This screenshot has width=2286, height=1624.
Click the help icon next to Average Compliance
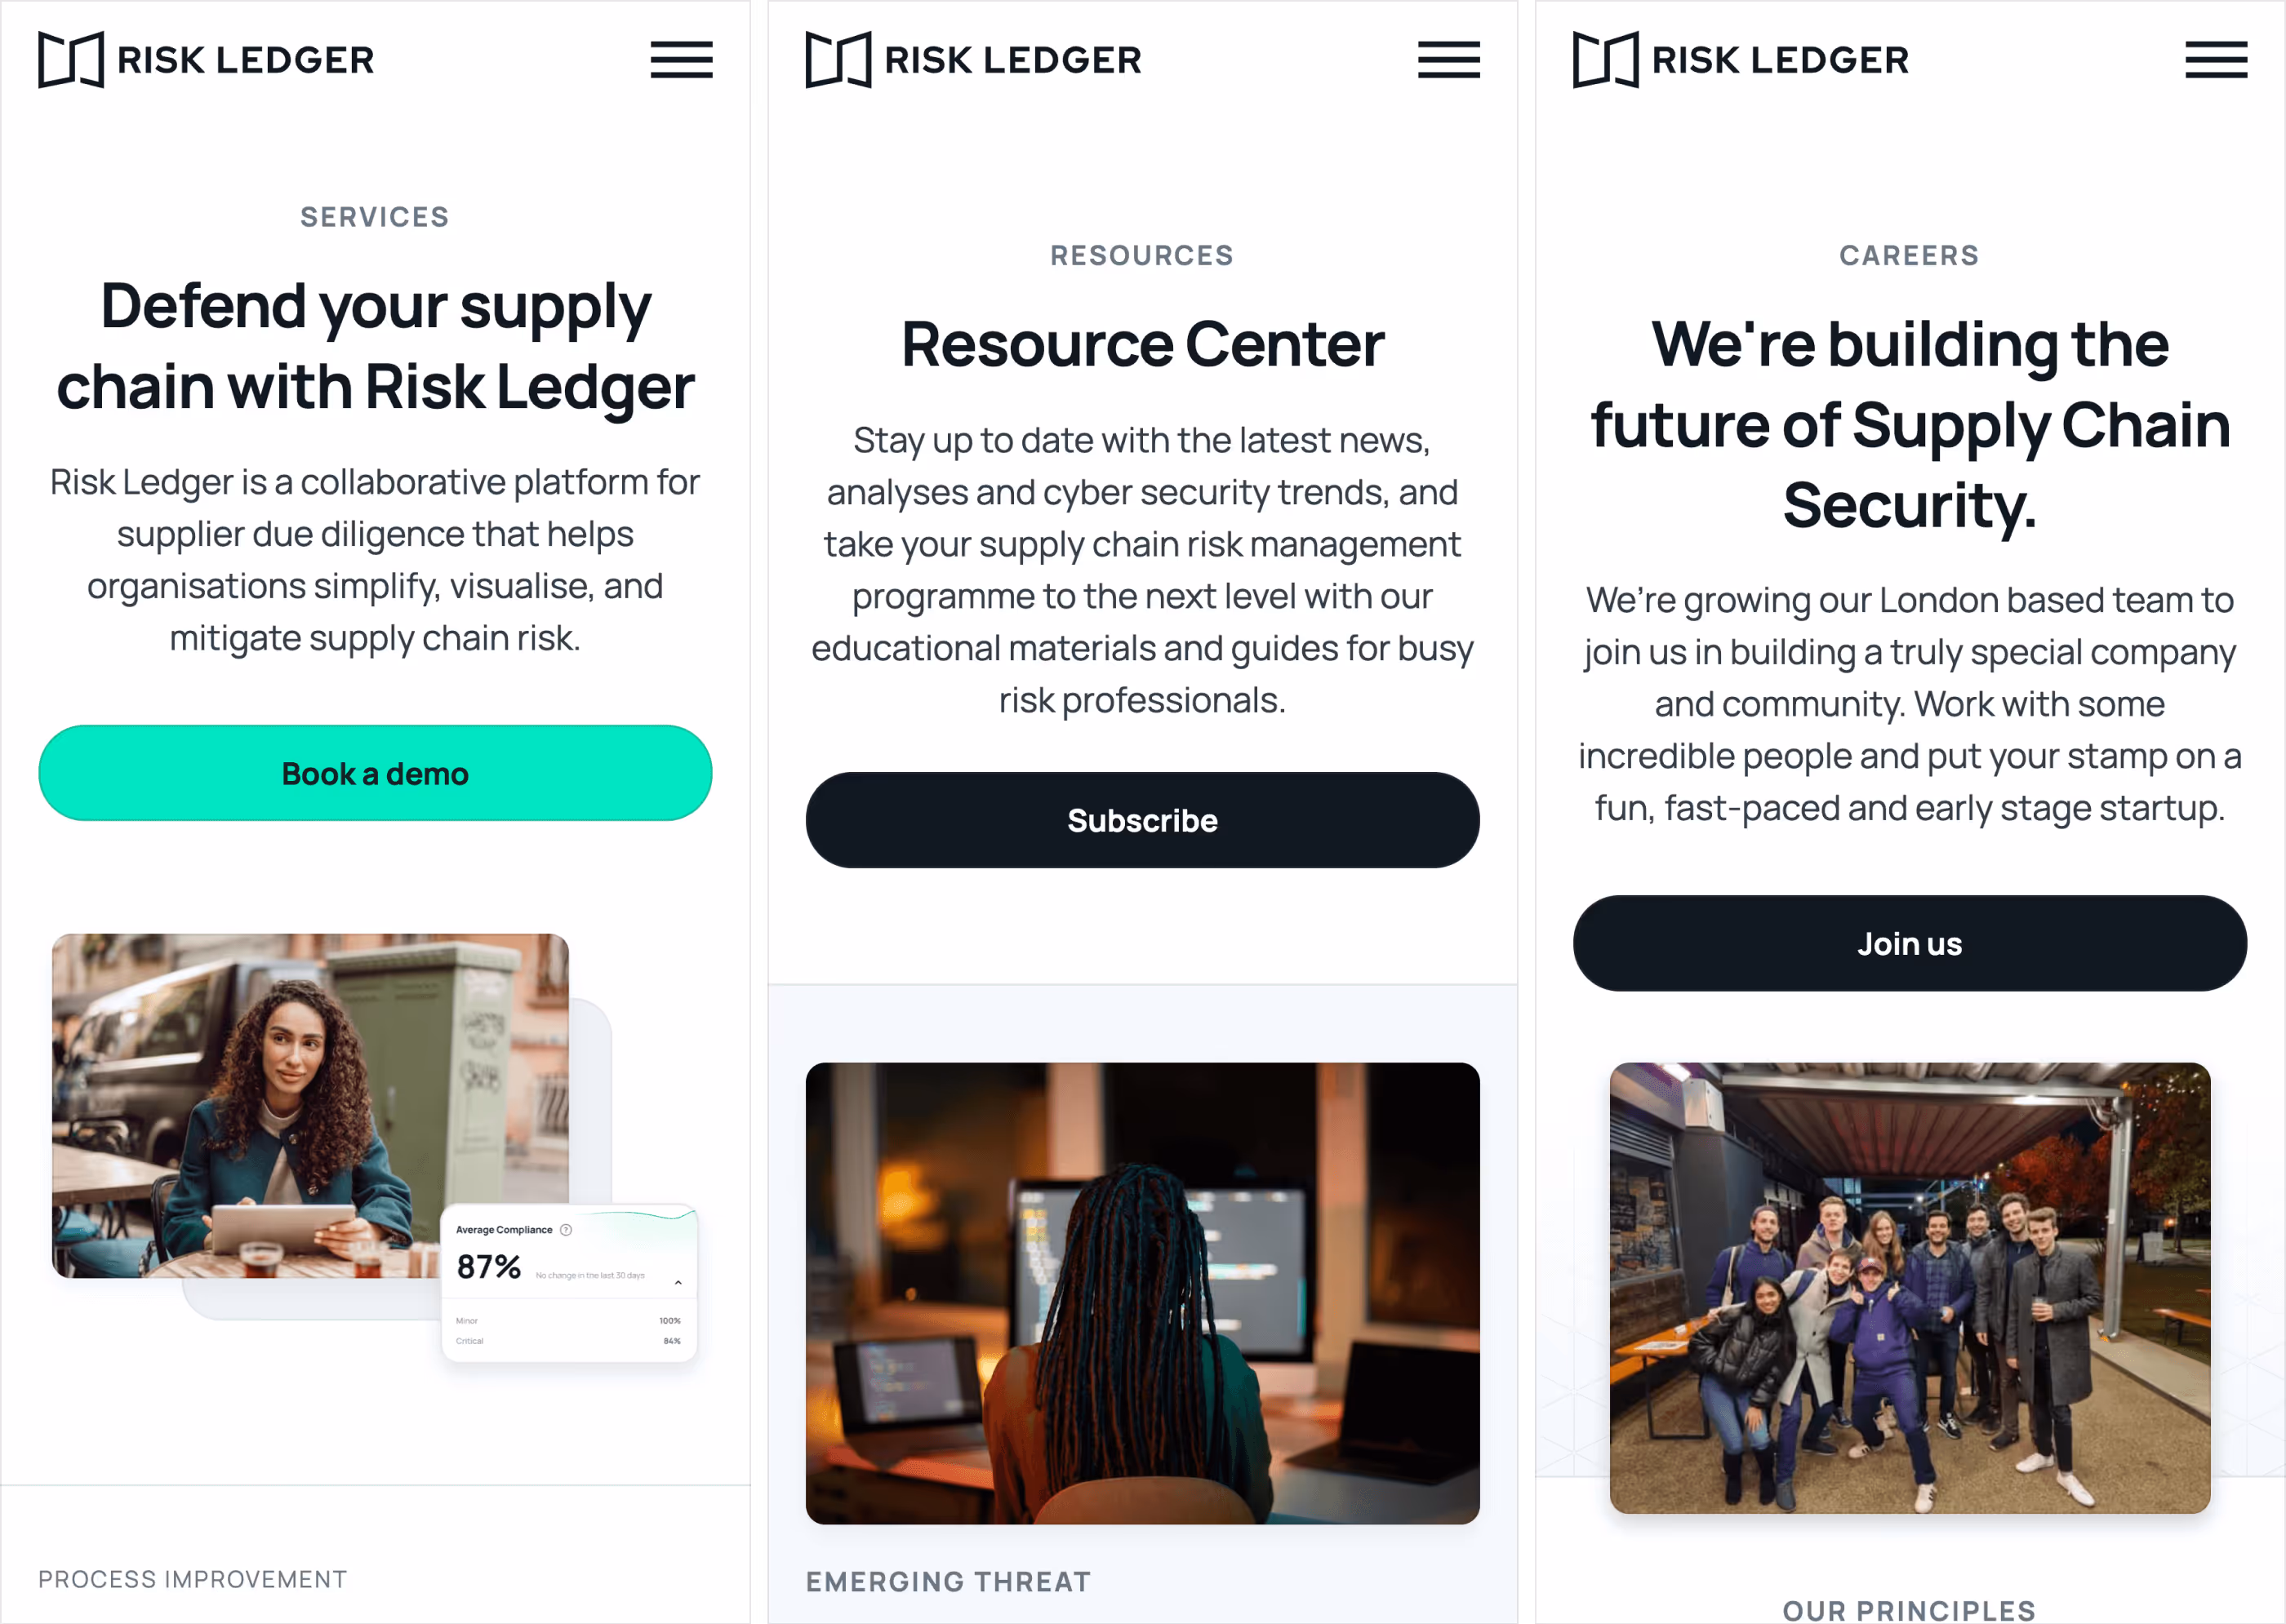pyautogui.click(x=567, y=1230)
